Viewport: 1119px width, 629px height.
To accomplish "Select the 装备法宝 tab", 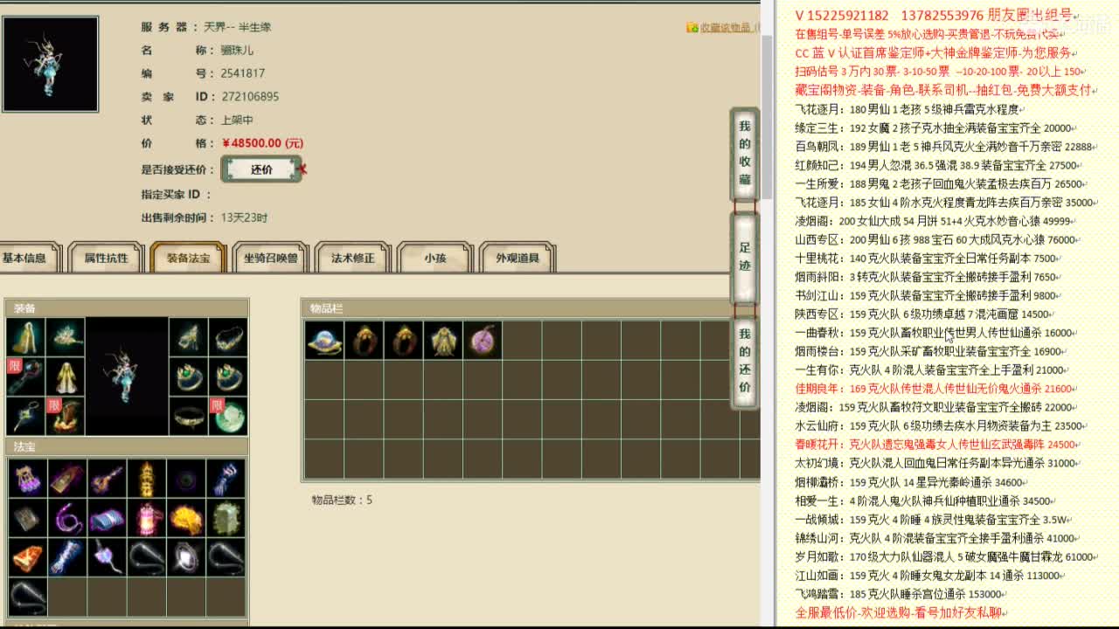I will tap(188, 258).
